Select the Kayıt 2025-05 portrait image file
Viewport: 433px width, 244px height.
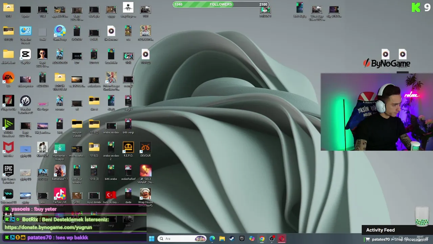tap(43, 58)
